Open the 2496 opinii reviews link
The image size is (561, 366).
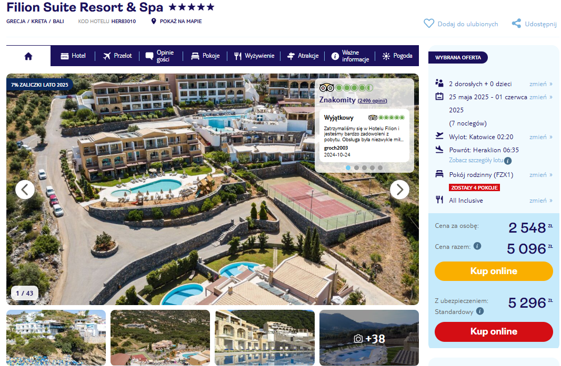click(373, 101)
